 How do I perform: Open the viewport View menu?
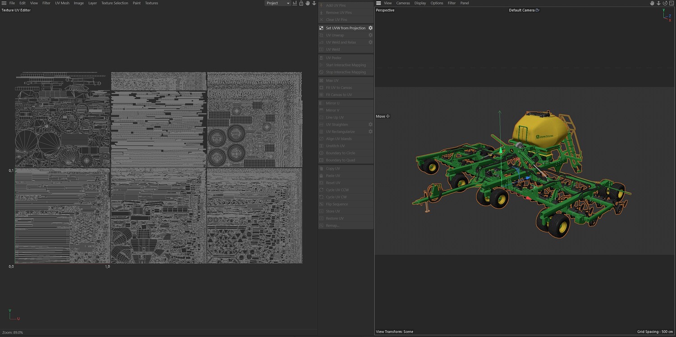point(388,3)
